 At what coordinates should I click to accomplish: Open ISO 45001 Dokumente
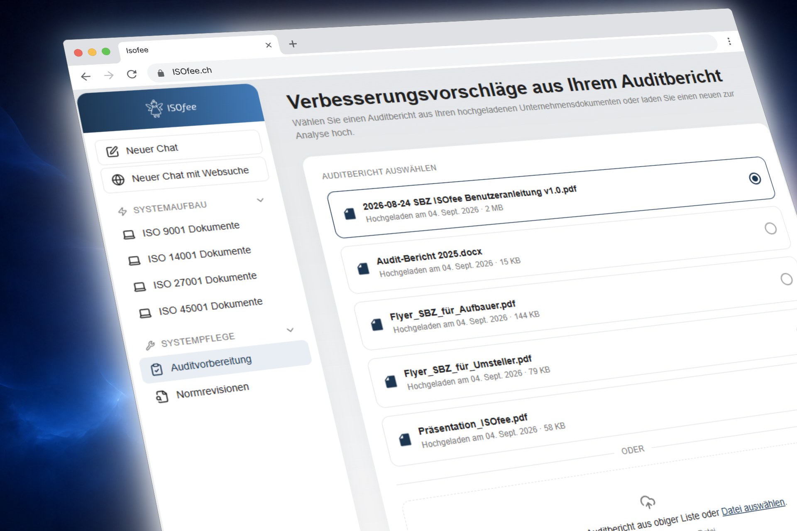pos(210,306)
